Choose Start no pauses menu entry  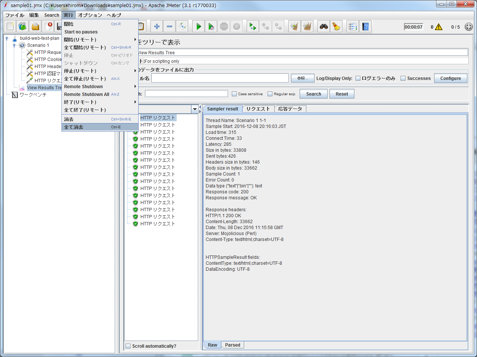coord(100,32)
